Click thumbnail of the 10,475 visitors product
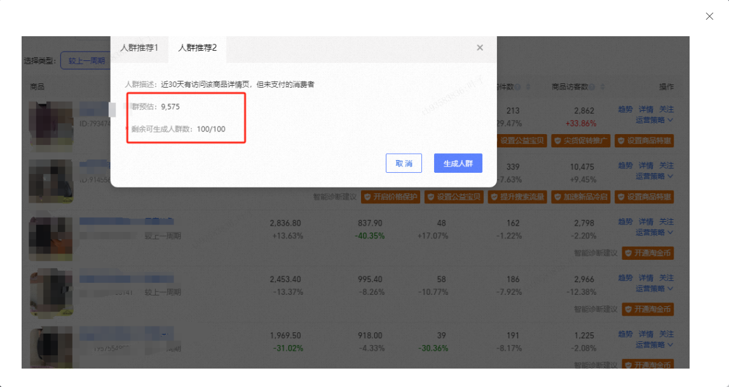Image resolution: width=729 pixels, height=387 pixels. 51,180
